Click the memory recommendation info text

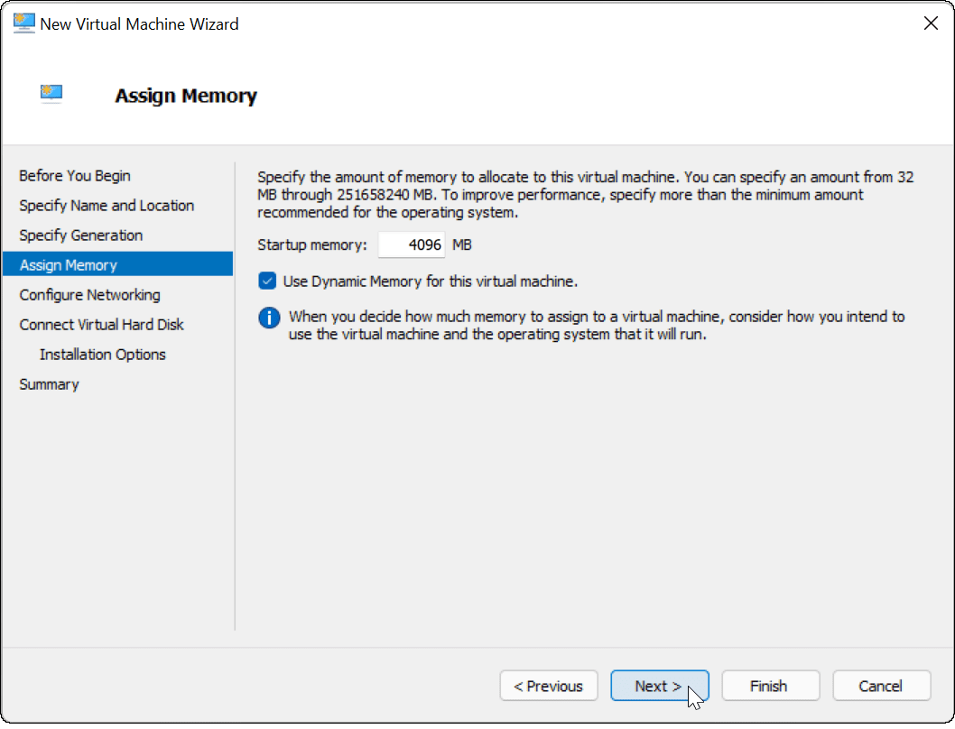(x=596, y=326)
